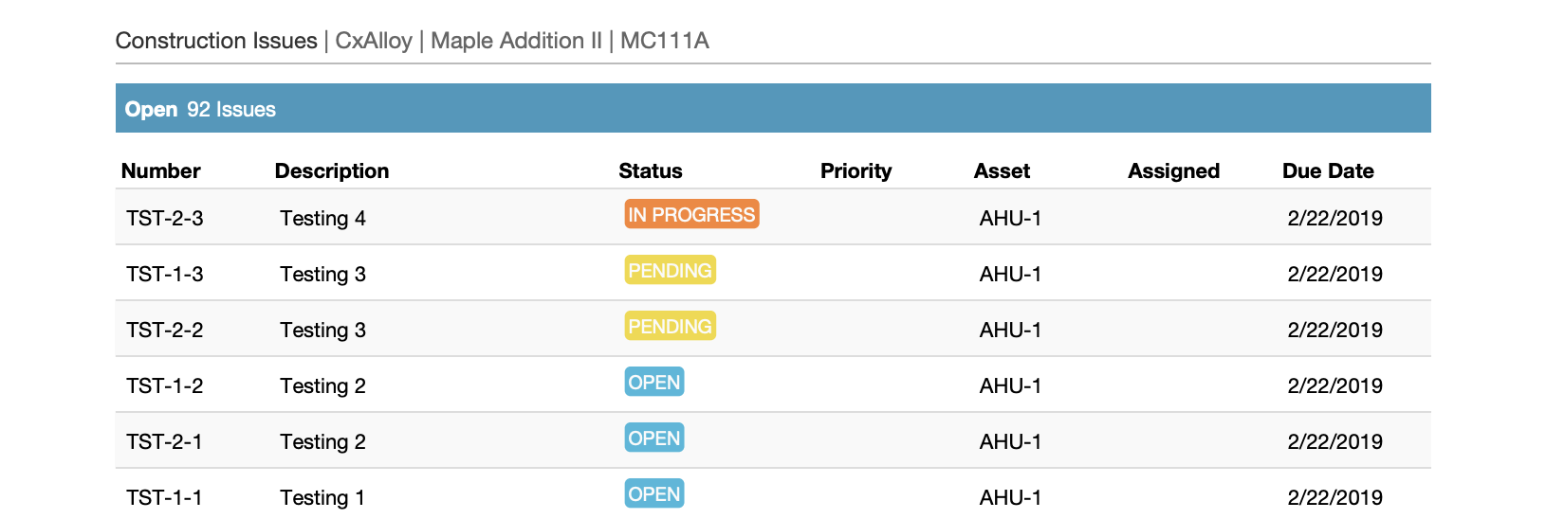
Task: Select the Assigned column header
Action: [1174, 171]
